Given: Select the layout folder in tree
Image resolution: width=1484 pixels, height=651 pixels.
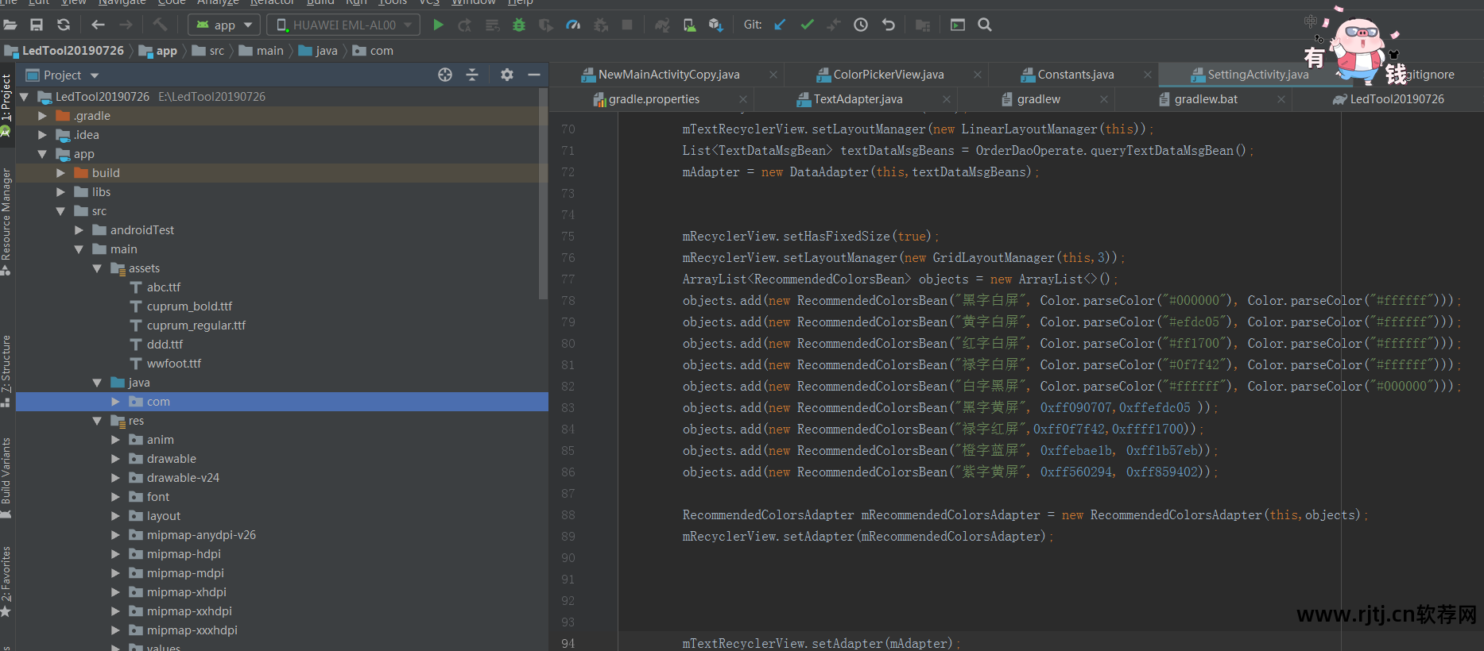Looking at the screenshot, I should pos(164,516).
